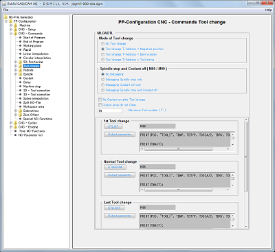The image size is (275, 252).
Task: Select the Feedrate folder icon
Action: (21, 70)
